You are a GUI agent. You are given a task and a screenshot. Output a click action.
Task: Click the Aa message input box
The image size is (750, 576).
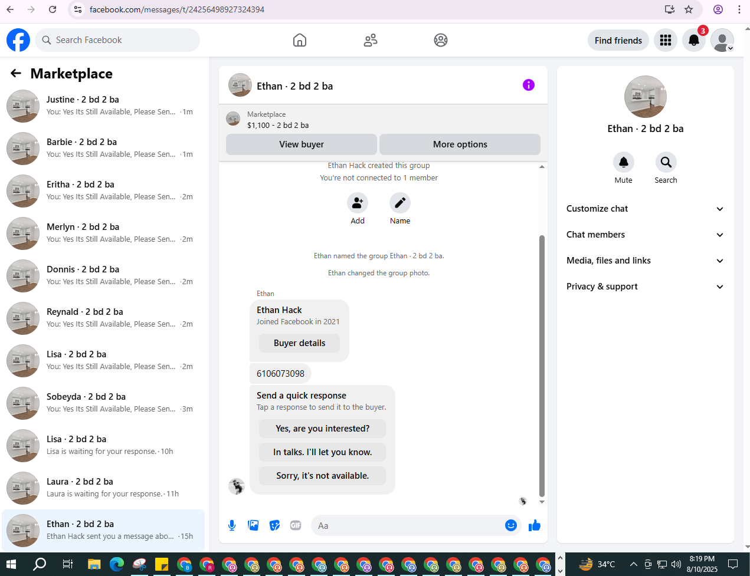point(407,525)
